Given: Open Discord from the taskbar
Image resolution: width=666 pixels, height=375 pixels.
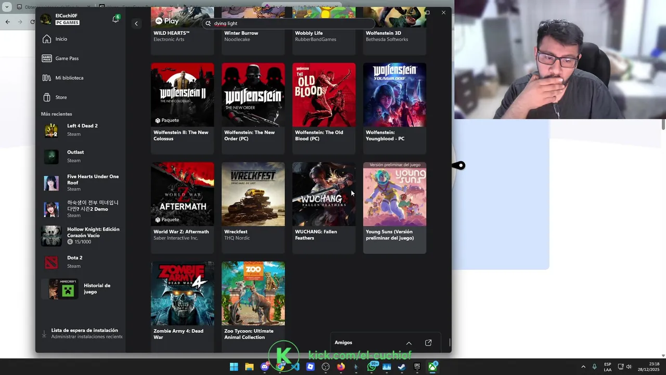Looking at the screenshot, I should pyautogui.click(x=264, y=367).
